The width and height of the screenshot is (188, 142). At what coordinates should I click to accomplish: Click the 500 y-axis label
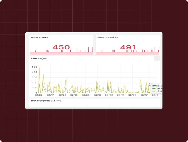pos(35,67)
